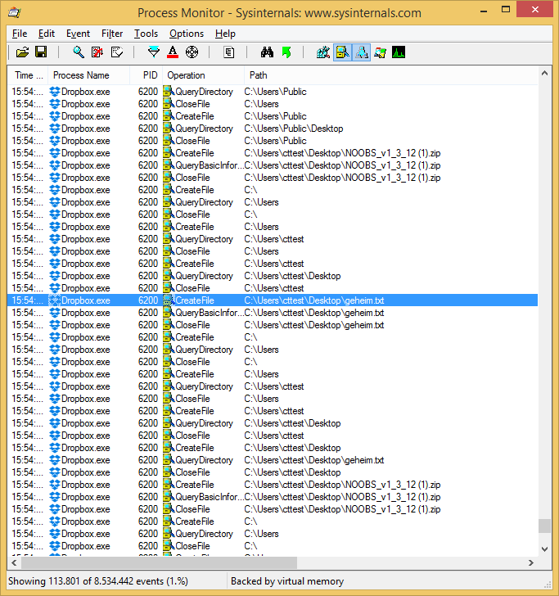The height and width of the screenshot is (596, 559).
Task: Click the Save floppy disk icon
Action: [41, 52]
